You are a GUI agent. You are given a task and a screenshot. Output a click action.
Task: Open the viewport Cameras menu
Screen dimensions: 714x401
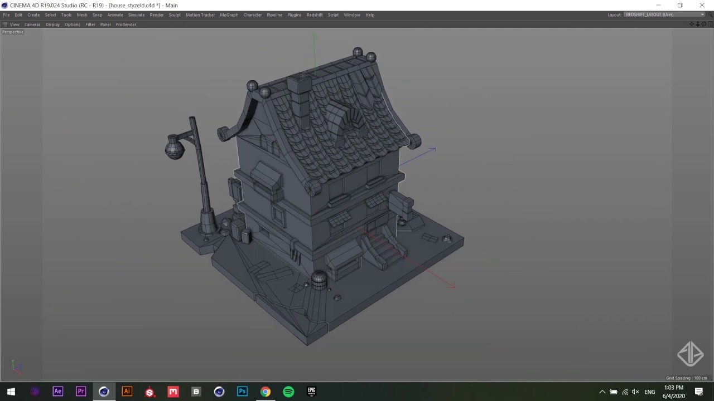point(32,25)
